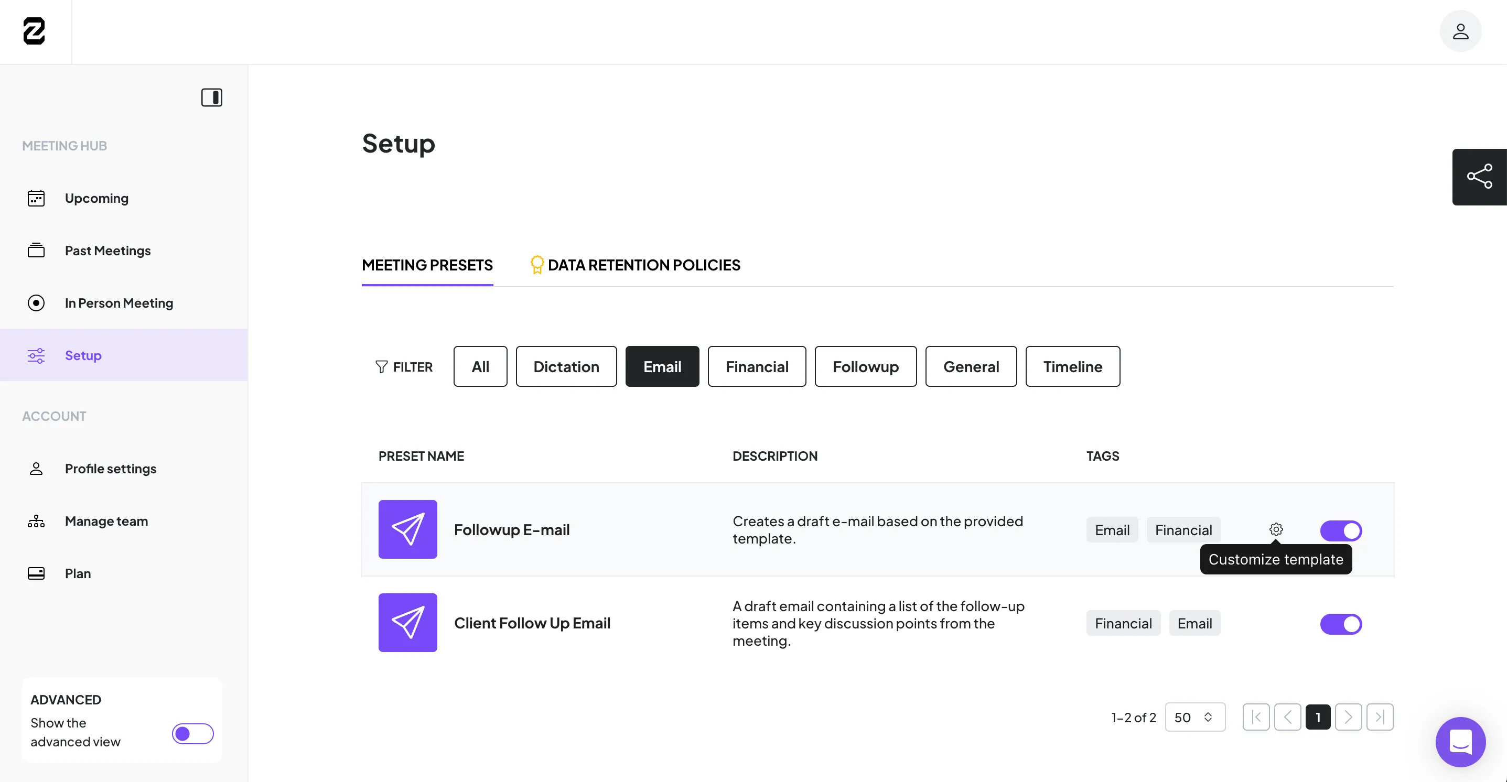The image size is (1507, 782).
Task: Click the Upcoming calendar icon
Action: [x=36, y=198]
